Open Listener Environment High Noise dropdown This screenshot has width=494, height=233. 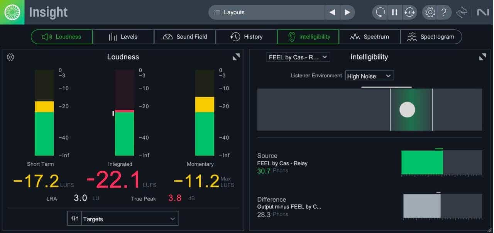369,76
